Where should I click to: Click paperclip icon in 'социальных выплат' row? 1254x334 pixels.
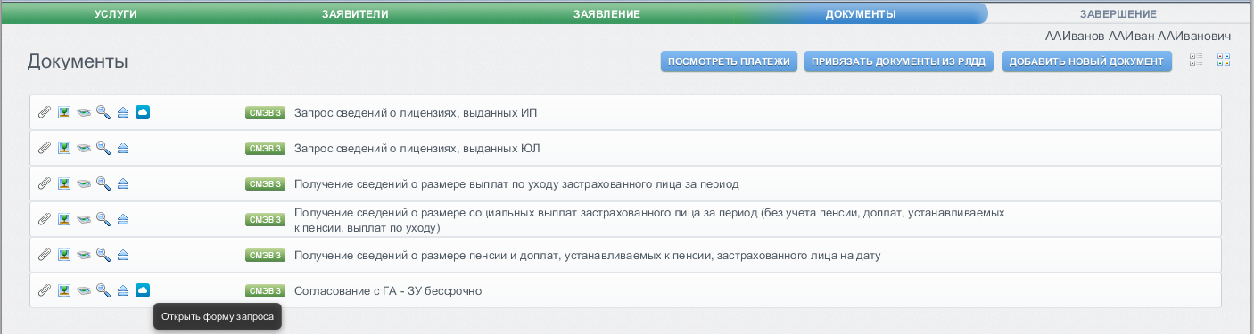44,219
